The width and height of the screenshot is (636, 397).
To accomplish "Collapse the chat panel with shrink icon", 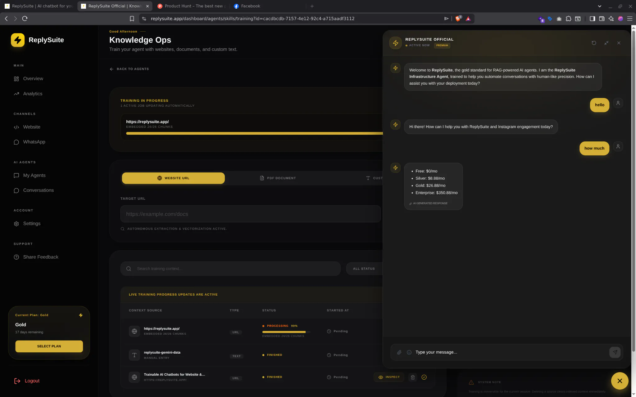I will pyautogui.click(x=606, y=43).
